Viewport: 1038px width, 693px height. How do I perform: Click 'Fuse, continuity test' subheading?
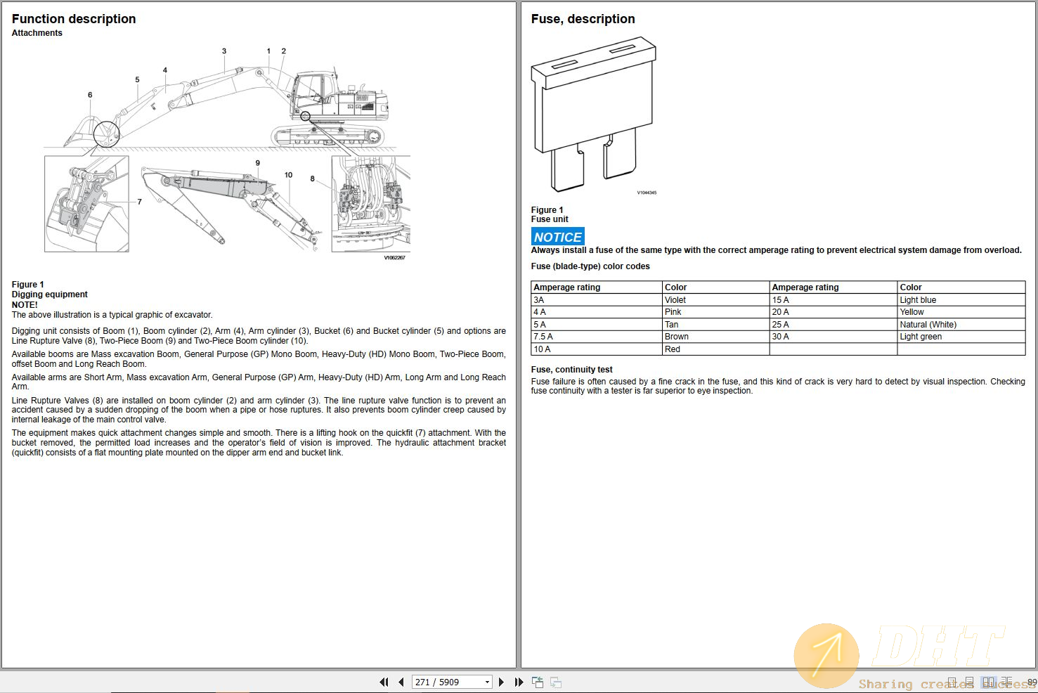pos(571,370)
